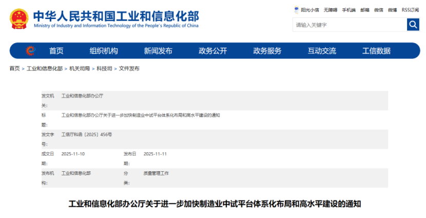Click the 阳光小信 mascot icon
This screenshot has width=426, height=218.
(x=296, y=10)
